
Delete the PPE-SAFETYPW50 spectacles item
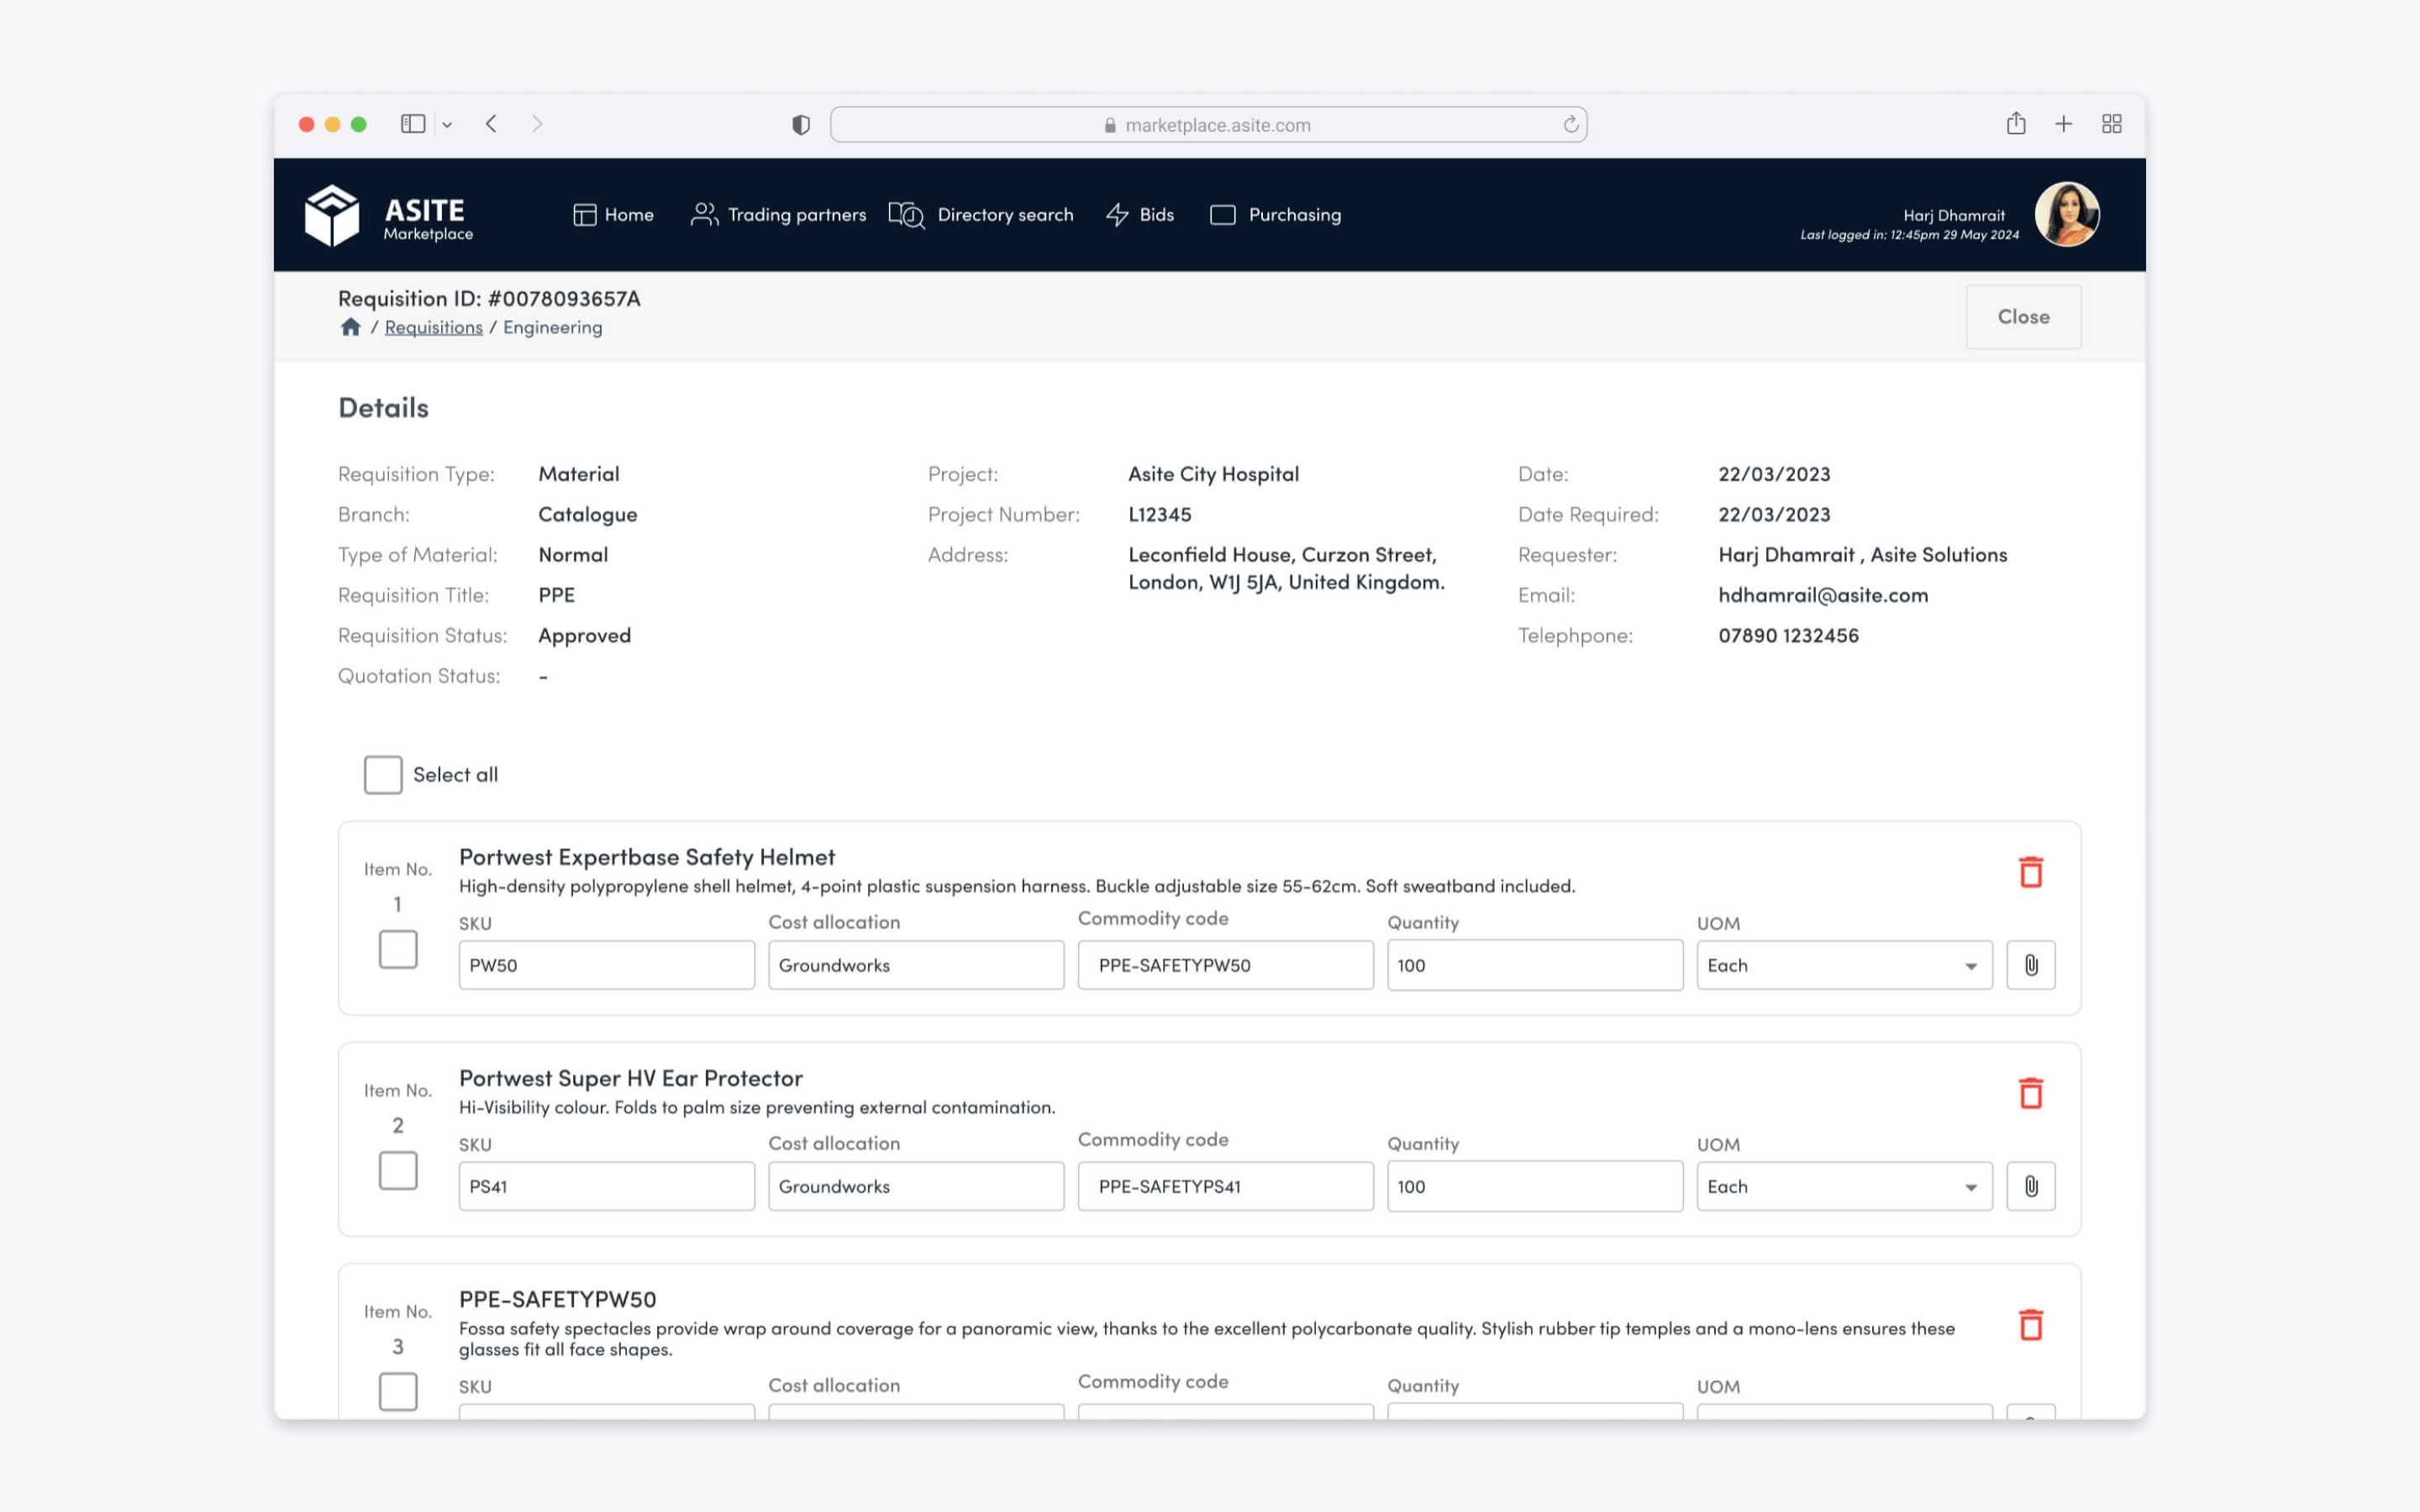pyautogui.click(x=2031, y=1325)
